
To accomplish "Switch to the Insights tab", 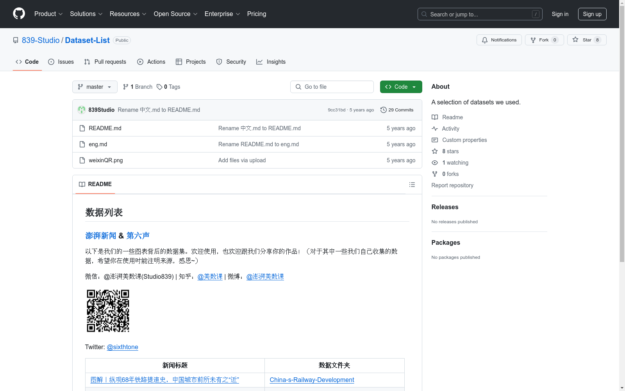I will (x=271, y=62).
